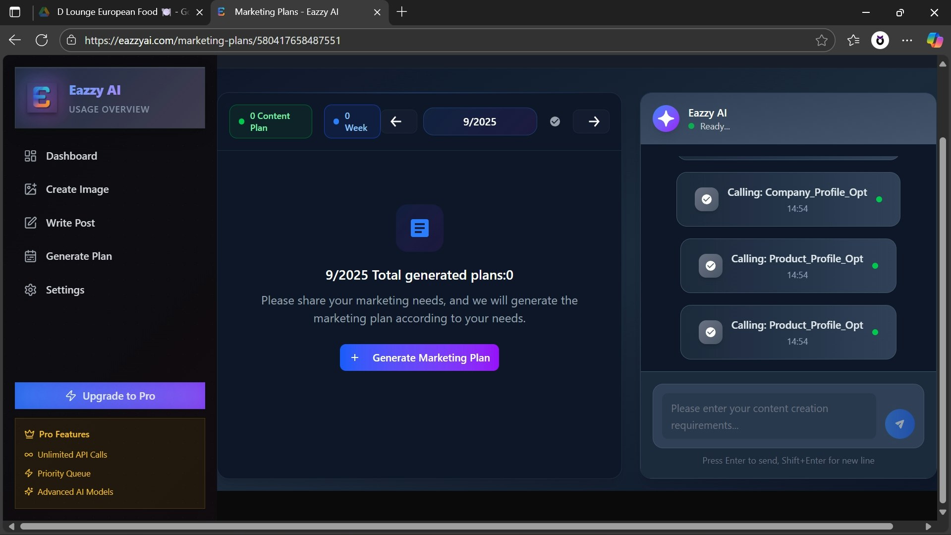Focus the content creation requirements input
Viewport: 951px width, 535px height.
[x=769, y=416]
